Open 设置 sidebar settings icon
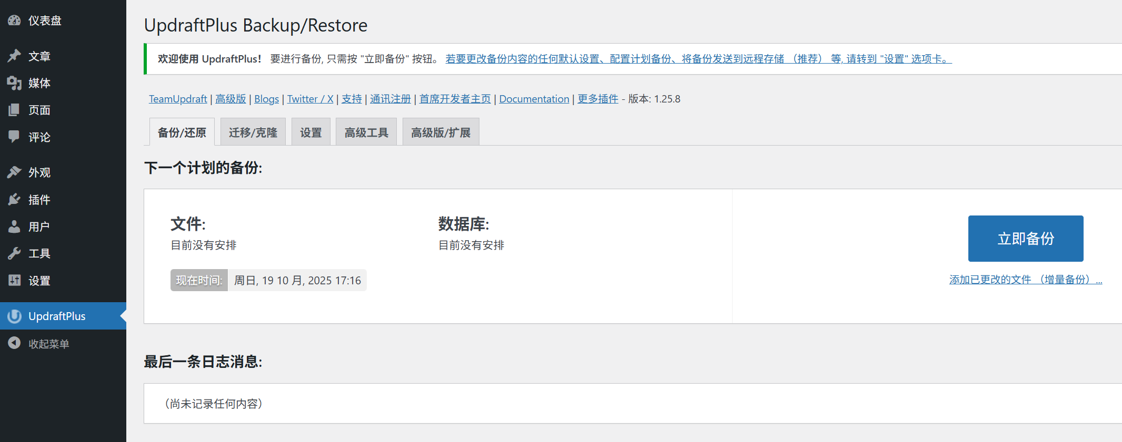 pyautogui.click(x=14, y=280)
